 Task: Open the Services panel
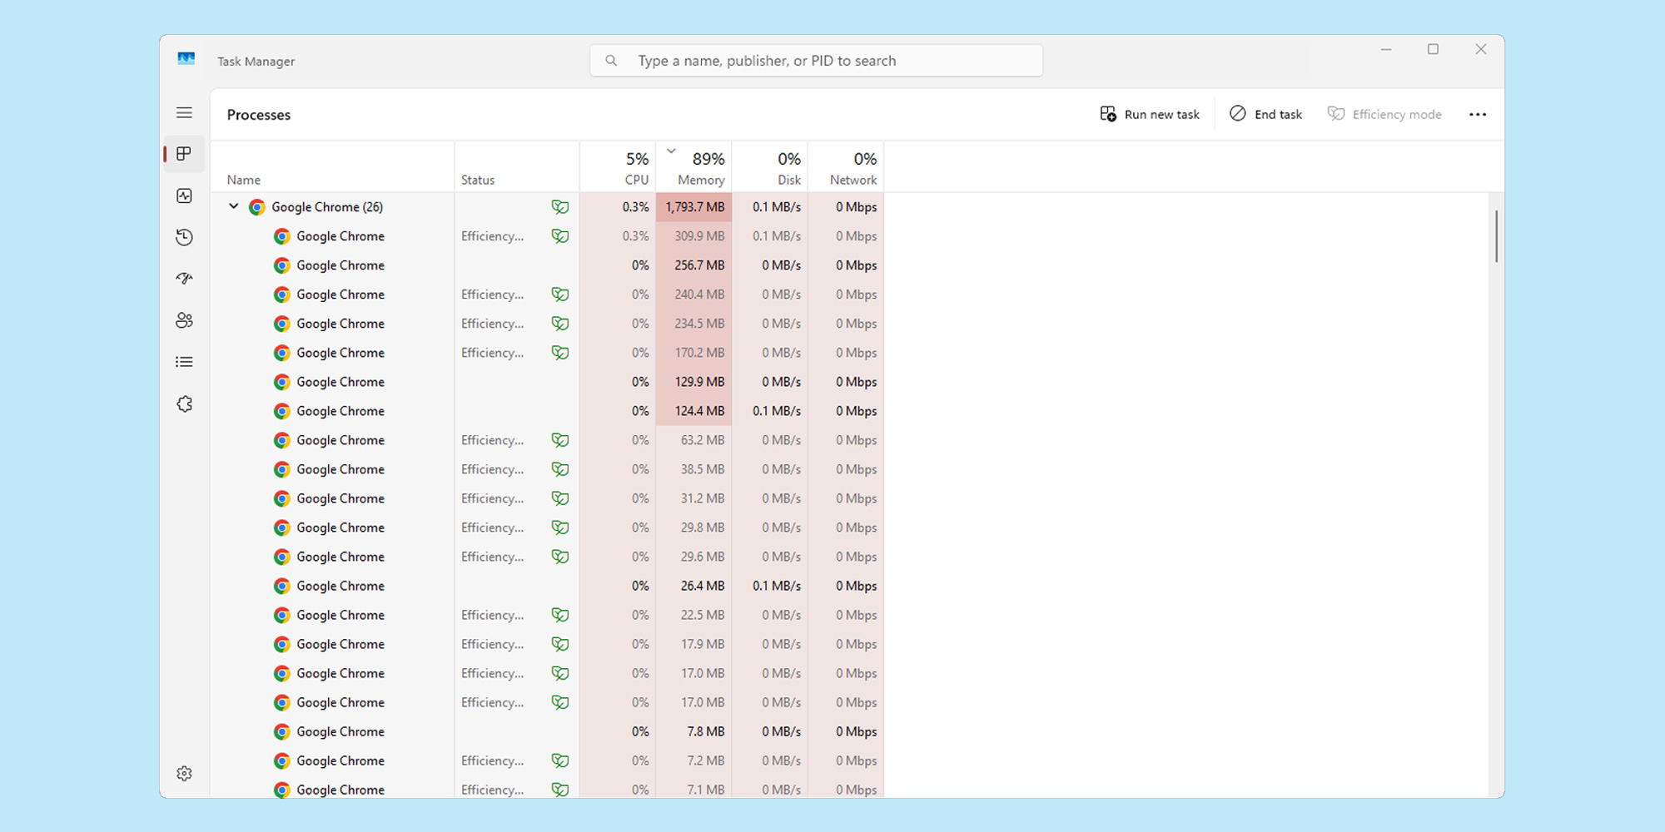pyautogui.click(x=184, y=403)
